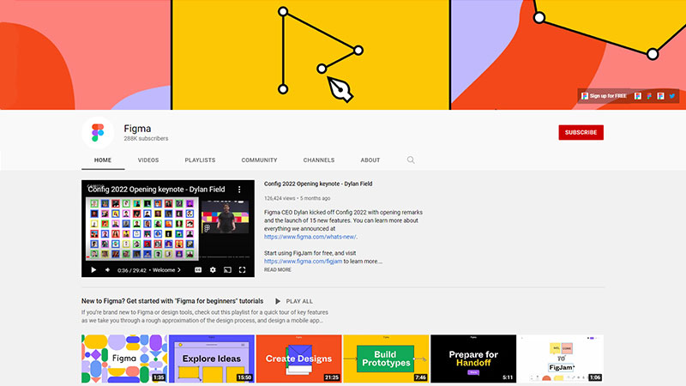Click the Figma channel name text
Image resolution: width=686 pixels, height=386 pixels.
click(137, 128)
